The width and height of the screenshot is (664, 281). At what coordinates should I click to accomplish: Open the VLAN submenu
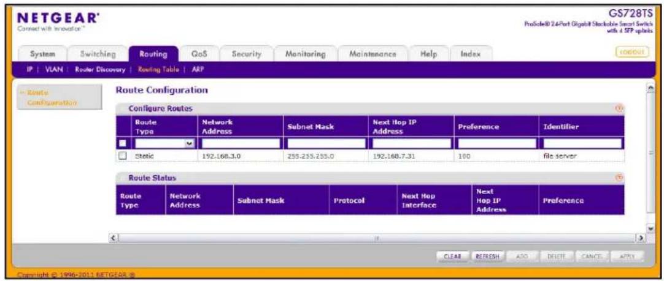pyautogui.click(x=53, y=70)
